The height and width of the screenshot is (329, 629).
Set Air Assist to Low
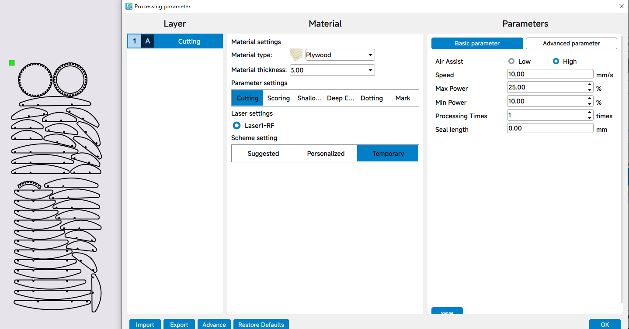tap(511, 62)
